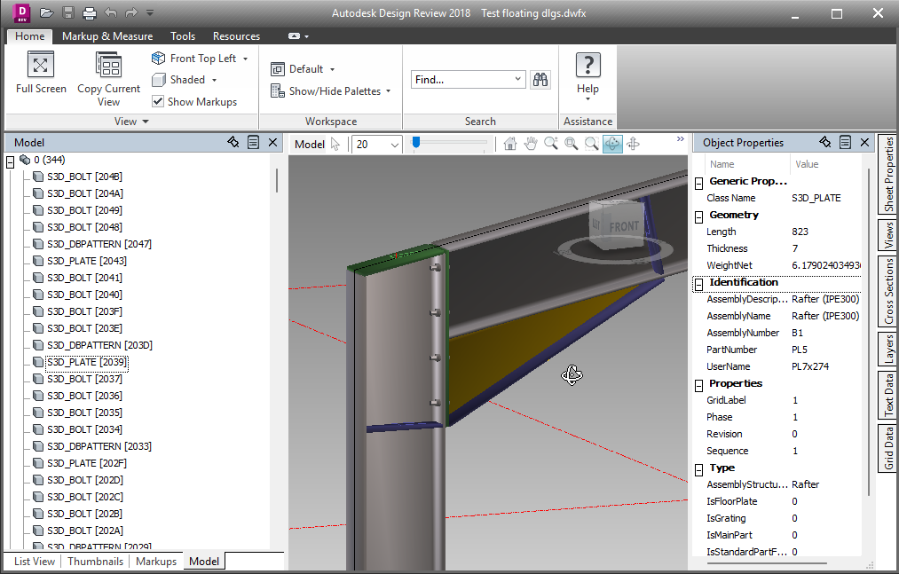Open the Front Top Left view dropdown

[x=245, y=59]
